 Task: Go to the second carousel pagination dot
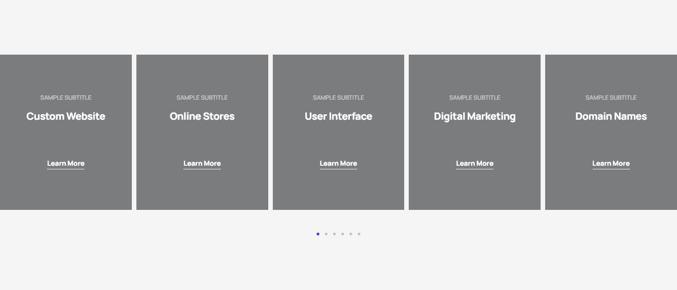[x=326, y=234]
